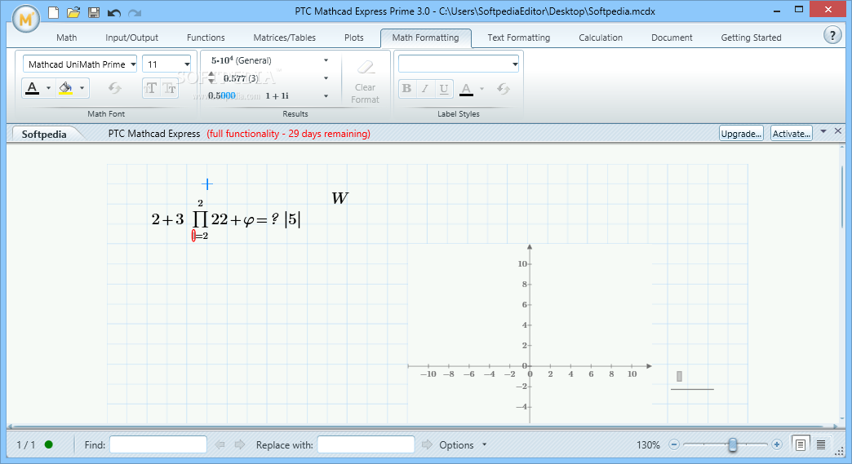Close the Softpedia worksheet tab
The height and width of the screenshot is (464, 852).
838,130
